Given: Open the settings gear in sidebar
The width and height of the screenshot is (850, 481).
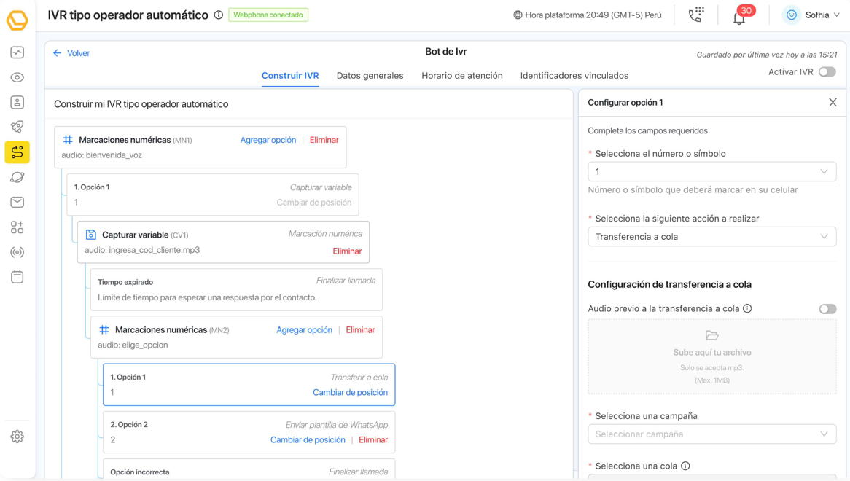Looking at the screenshot, I should coord(17,437).
